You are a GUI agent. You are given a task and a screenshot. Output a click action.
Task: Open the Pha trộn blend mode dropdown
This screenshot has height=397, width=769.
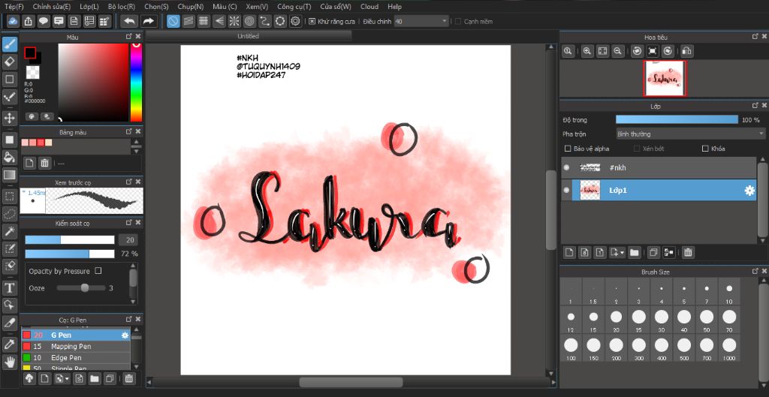(x=691, y=134)
